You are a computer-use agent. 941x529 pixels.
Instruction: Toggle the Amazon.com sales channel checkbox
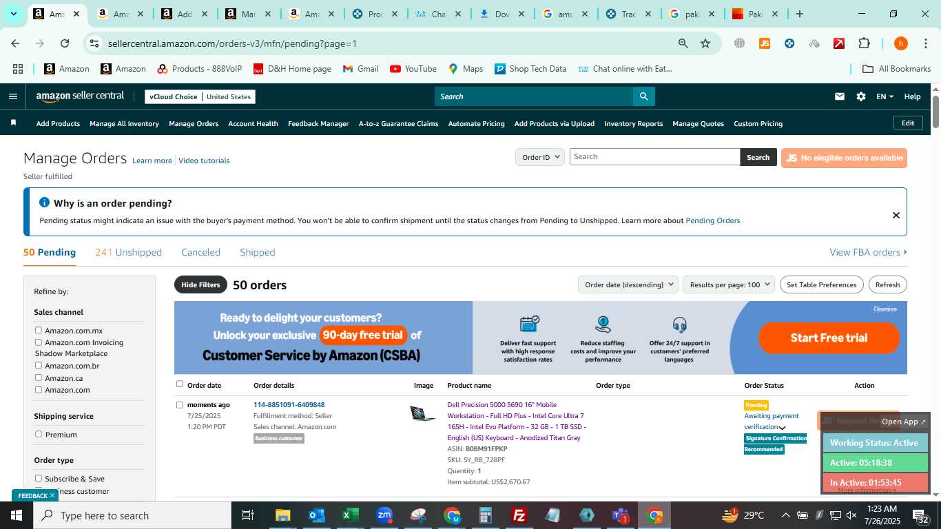click(x=39, y=389)
